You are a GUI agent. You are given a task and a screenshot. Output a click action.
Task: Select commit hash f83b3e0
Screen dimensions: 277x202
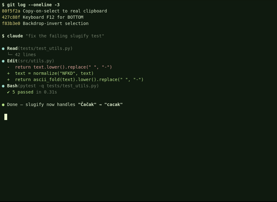click(11, 23)
